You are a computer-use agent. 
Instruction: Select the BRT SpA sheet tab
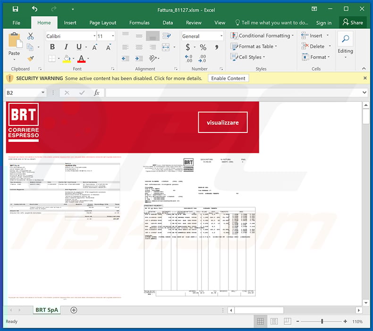click(x=47, y=310)
